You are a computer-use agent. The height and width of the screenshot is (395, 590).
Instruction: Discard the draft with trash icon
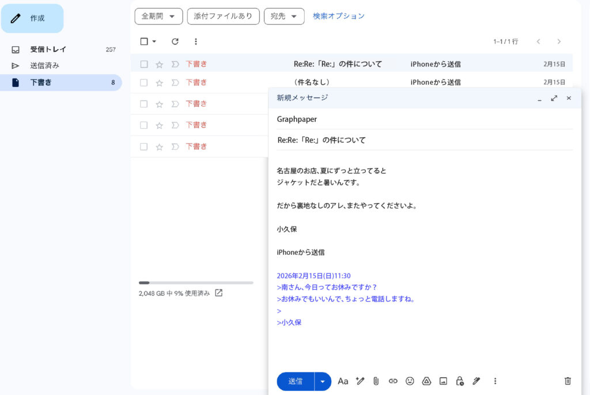click(x=568, y=381)
